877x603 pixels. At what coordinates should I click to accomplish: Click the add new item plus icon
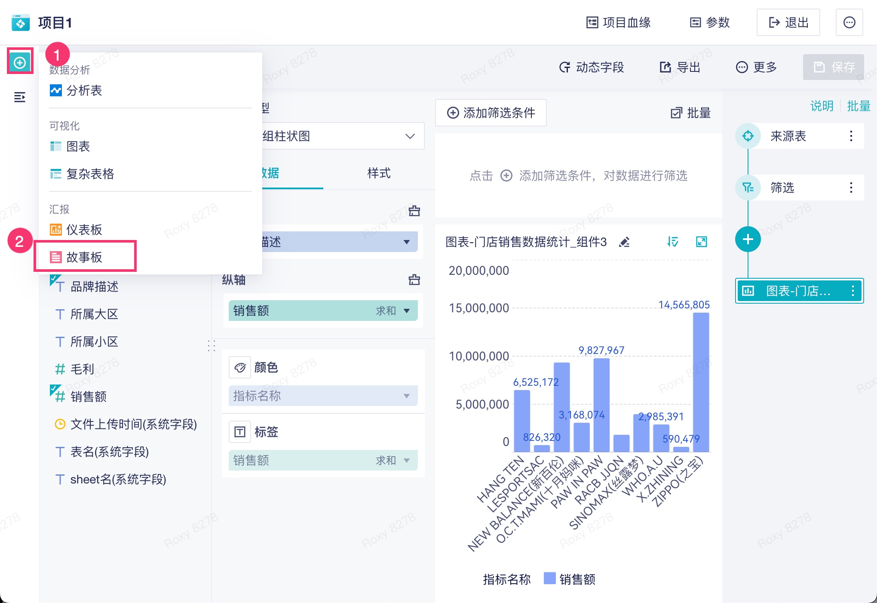(20, 63)
